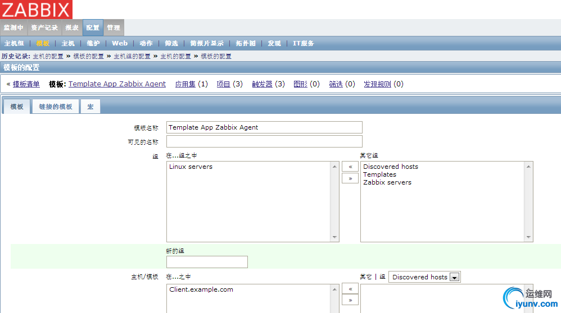Click » button between host lists
561x313 pixels.
tap(350, 300)
